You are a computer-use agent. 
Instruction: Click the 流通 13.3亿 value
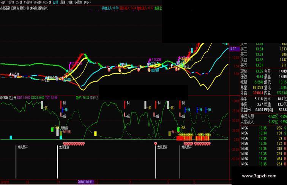coord(282,104)
